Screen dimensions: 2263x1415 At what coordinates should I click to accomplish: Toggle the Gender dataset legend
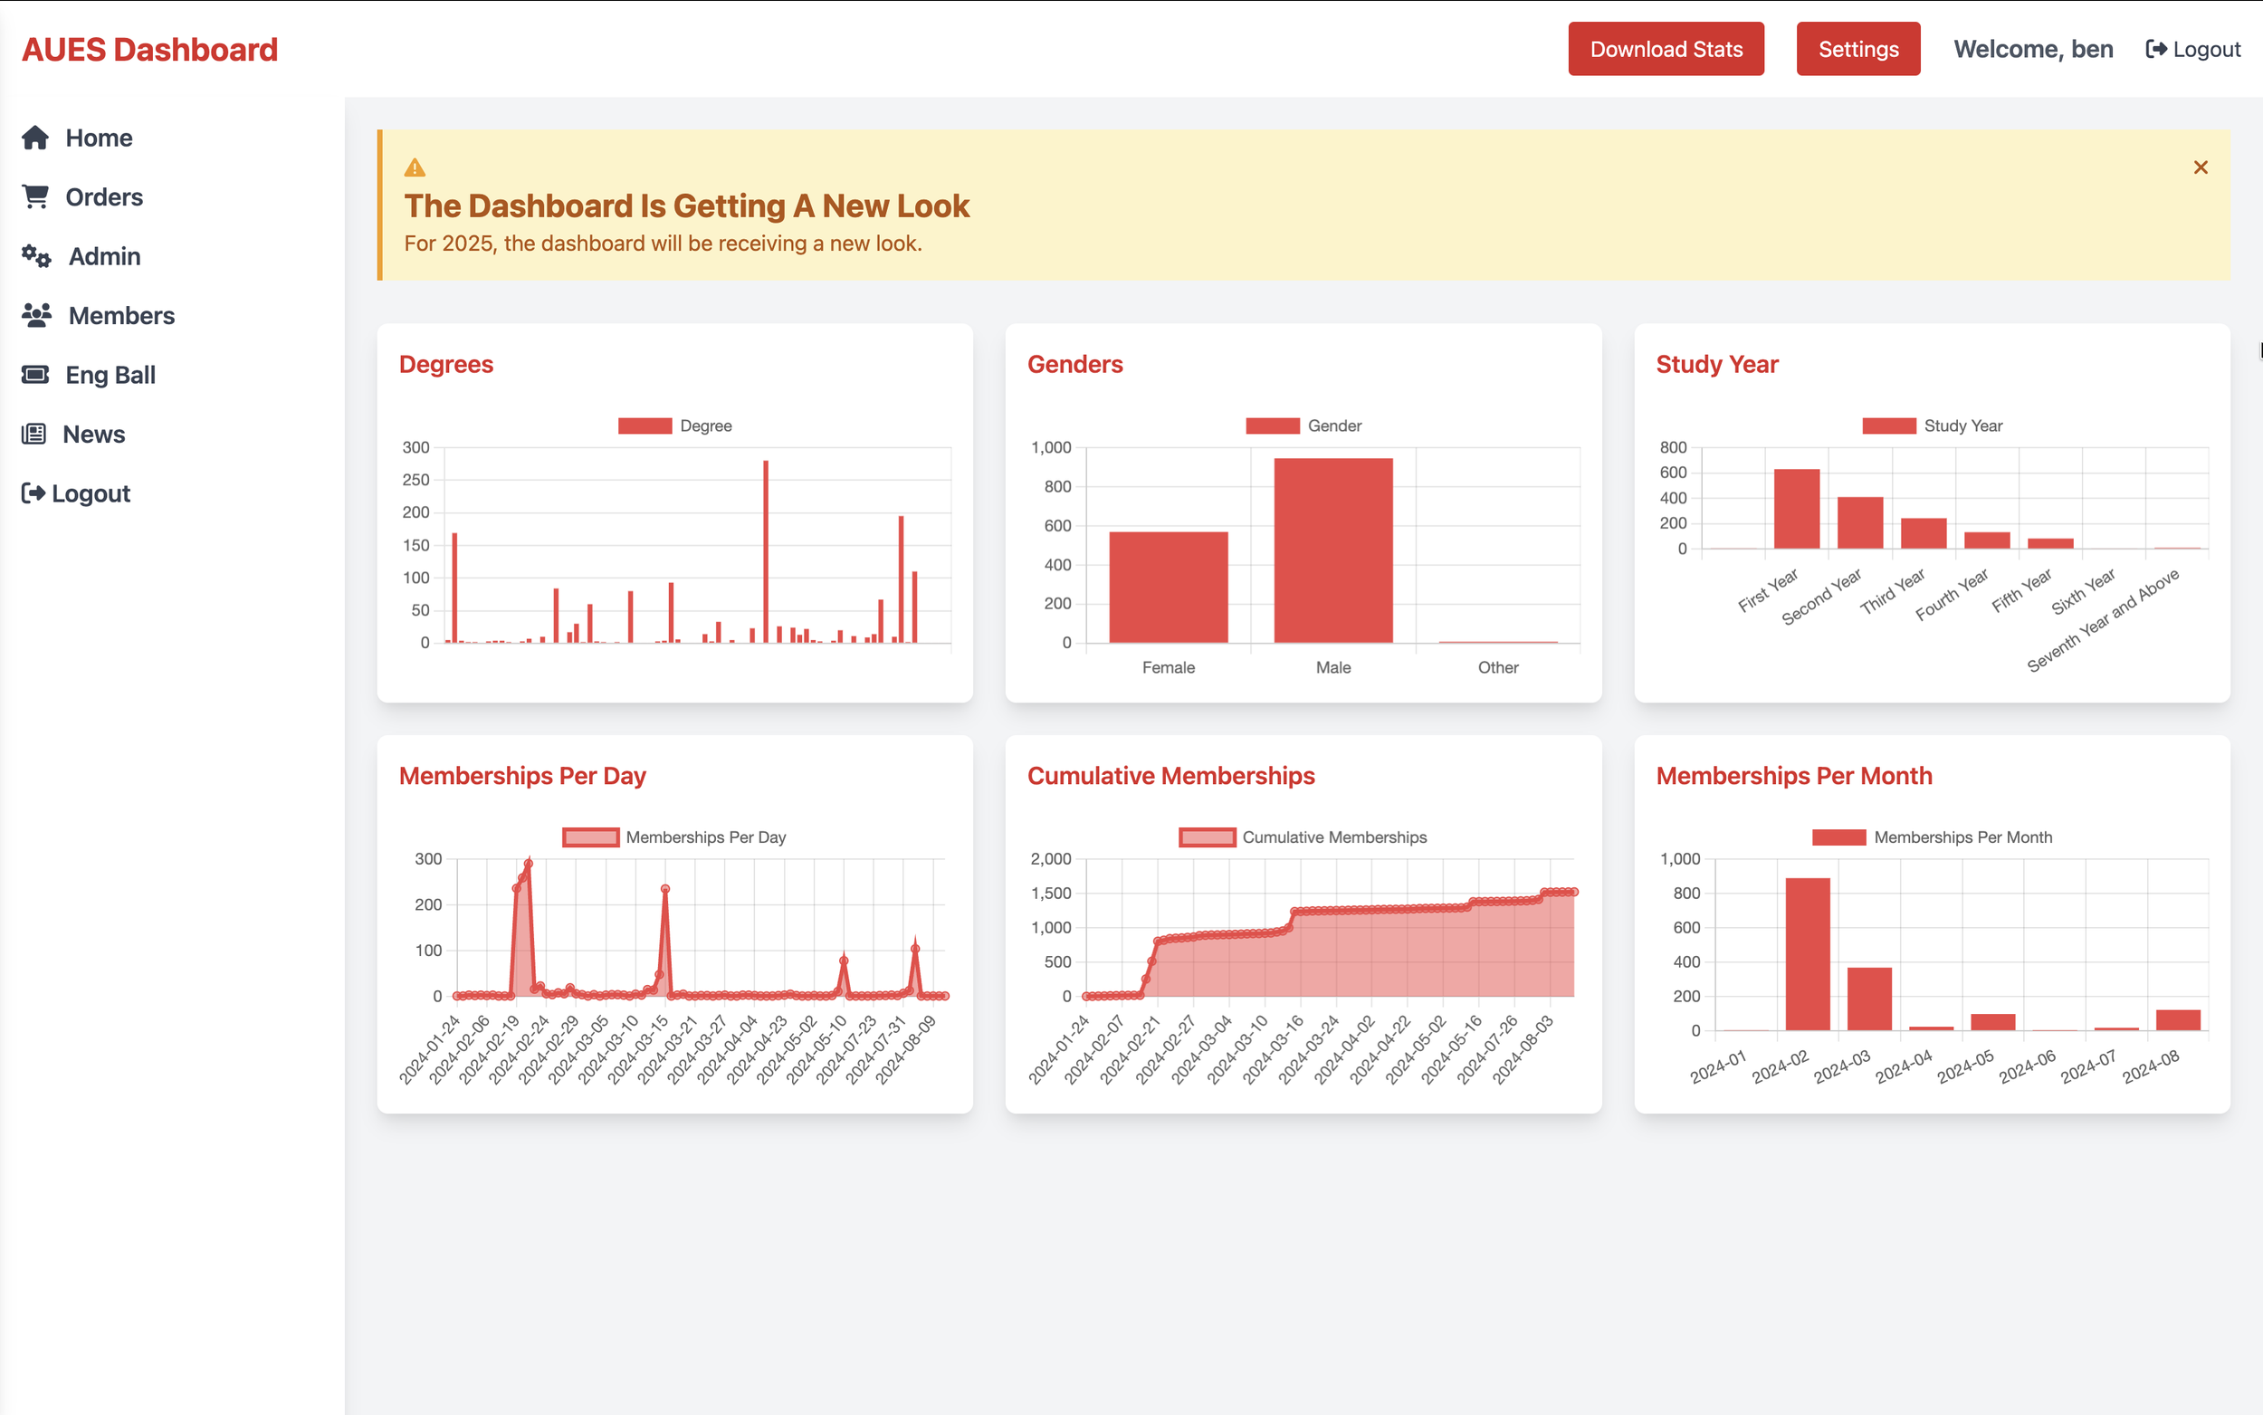click(1273, 425)
